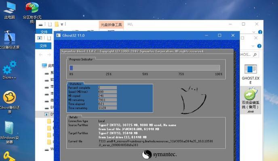Click drive icon in back Explorer quick toolbar

point(40,25)
